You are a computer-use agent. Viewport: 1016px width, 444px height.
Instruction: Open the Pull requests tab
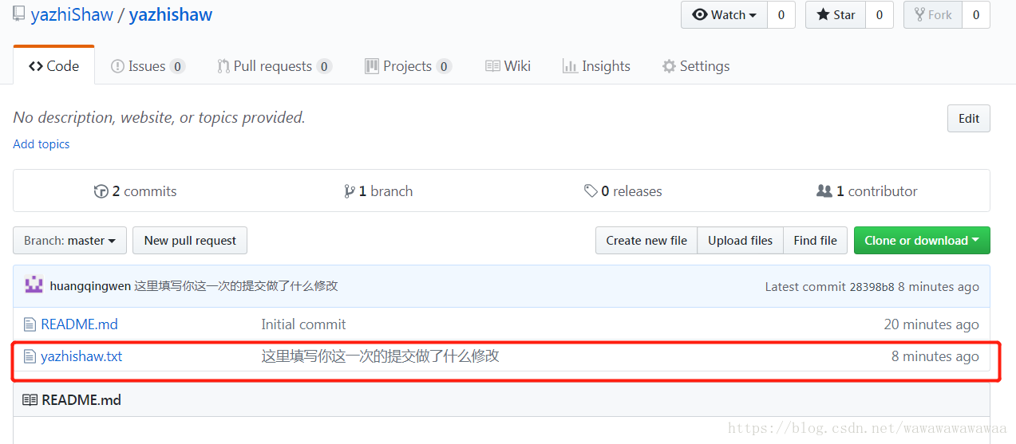pos(275,66)
